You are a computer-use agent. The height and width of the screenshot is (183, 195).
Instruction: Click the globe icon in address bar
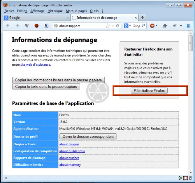56,26
